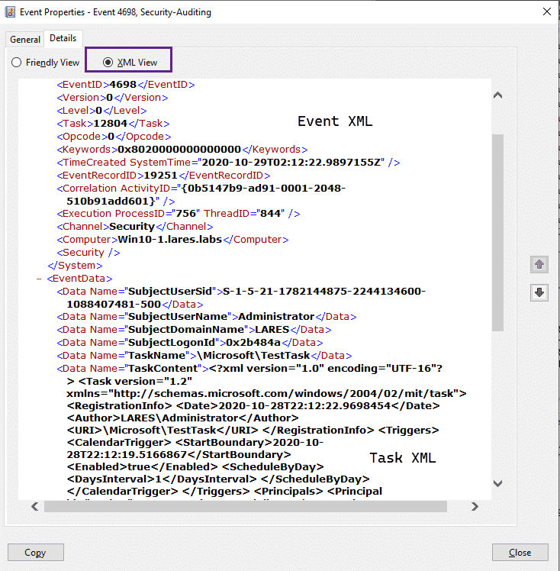Click the Correlation ActivityID line
The image size is (560, 571).
coord(201,195)
